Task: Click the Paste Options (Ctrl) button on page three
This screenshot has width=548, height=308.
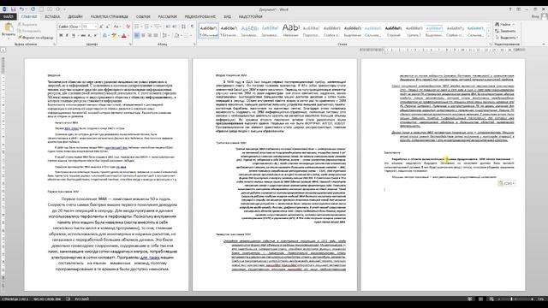Action: pos(506,183)
